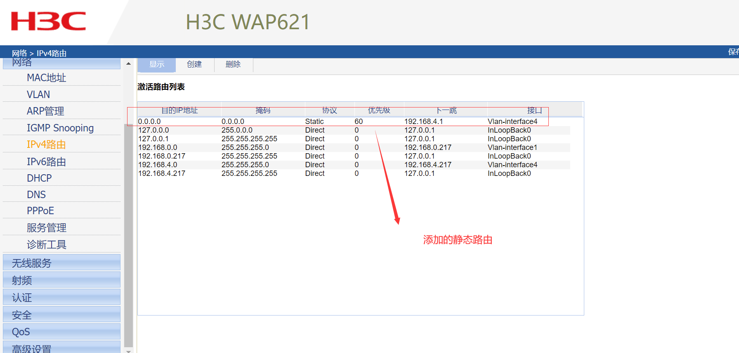Viewport: 739px width, 353px height.
Task: Click destination 192.168.0.0
Action: pos(158,147)
